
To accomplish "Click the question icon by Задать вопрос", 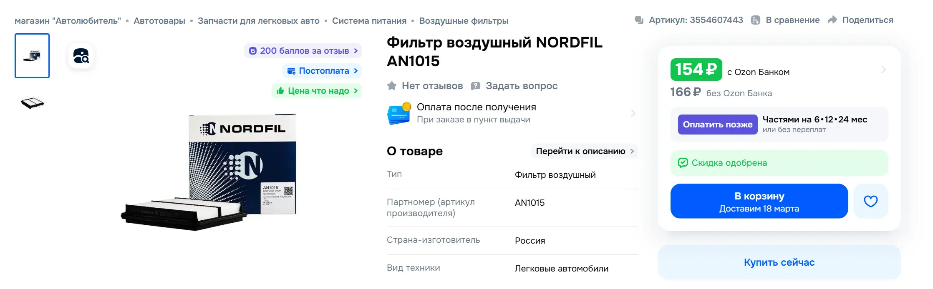I will (476, 86).
